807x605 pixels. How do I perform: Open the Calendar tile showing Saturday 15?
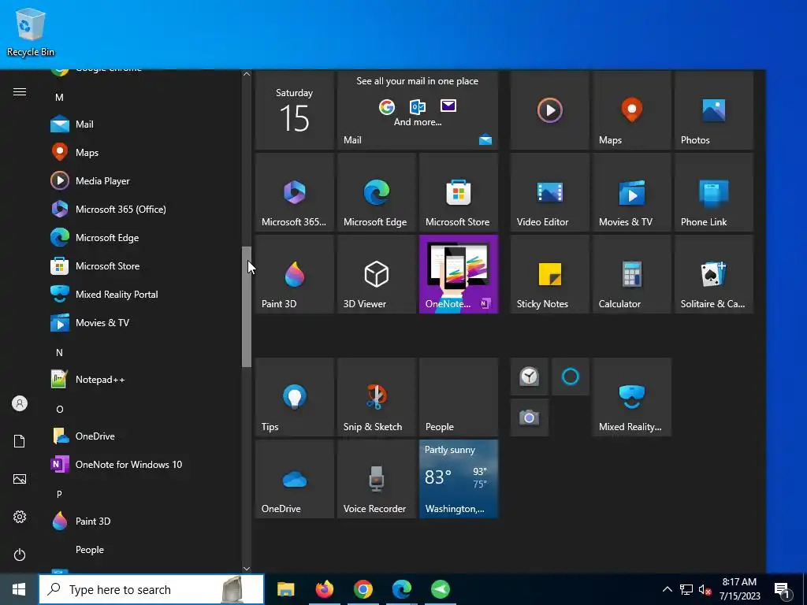(295, 110)
